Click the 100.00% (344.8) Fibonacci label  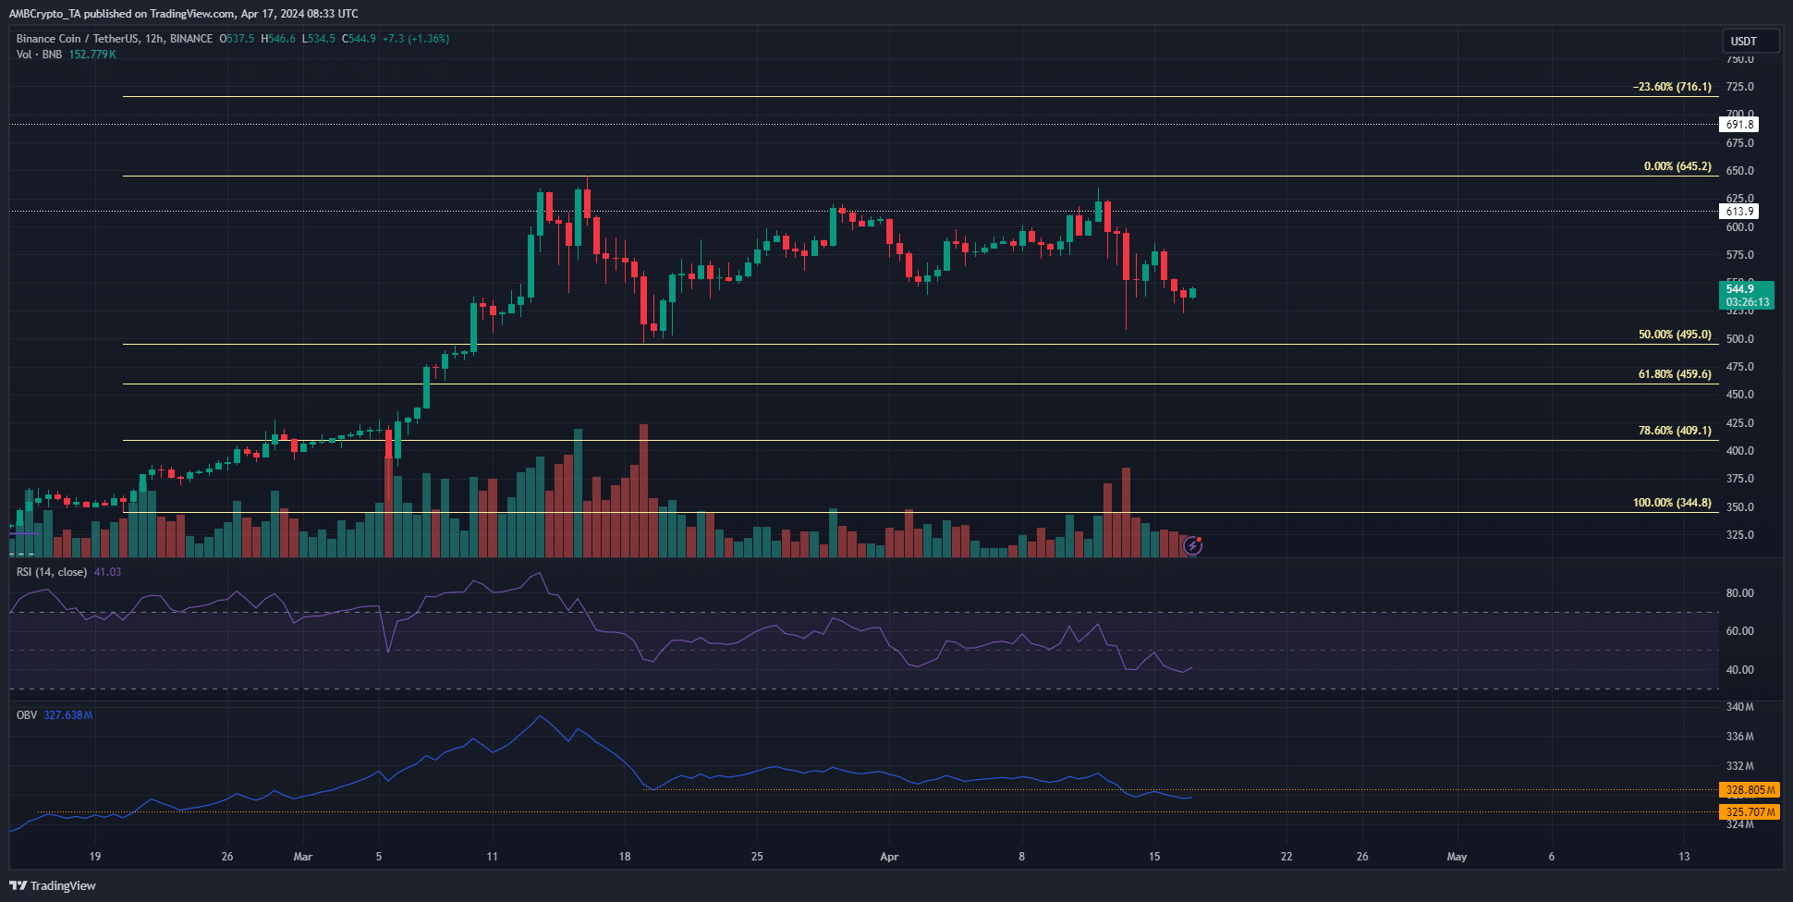click(1672, 503)
